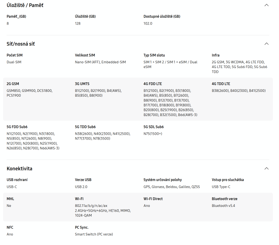279x245 pixels.
Task: Click the 5G TDD Sub6 label
Action: [x=85, y=127]
